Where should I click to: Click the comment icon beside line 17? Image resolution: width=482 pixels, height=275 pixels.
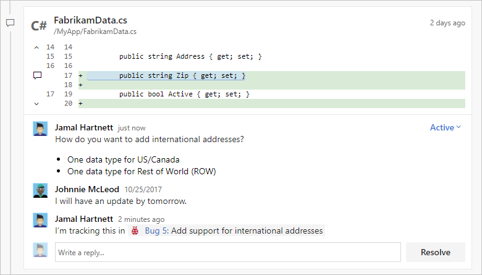pos(37,75)
